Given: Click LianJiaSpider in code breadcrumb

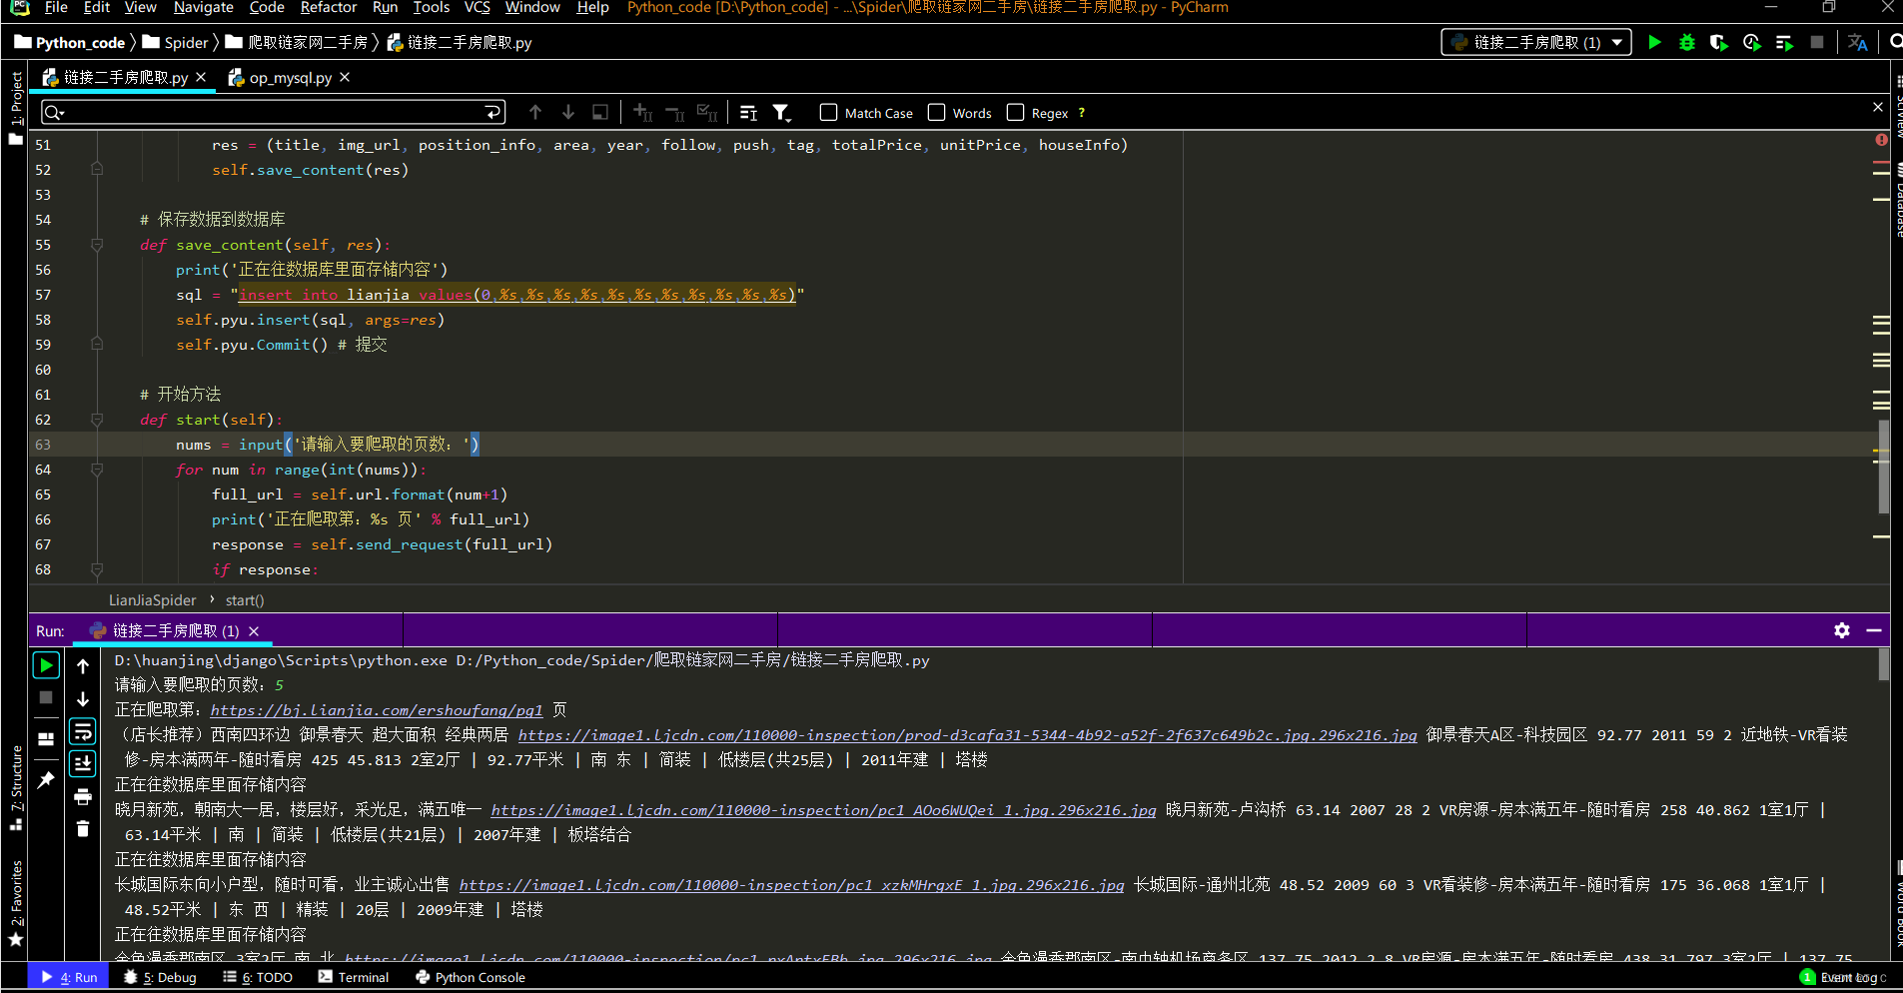Looking at the screenshot, I should (x=153, y=600).
